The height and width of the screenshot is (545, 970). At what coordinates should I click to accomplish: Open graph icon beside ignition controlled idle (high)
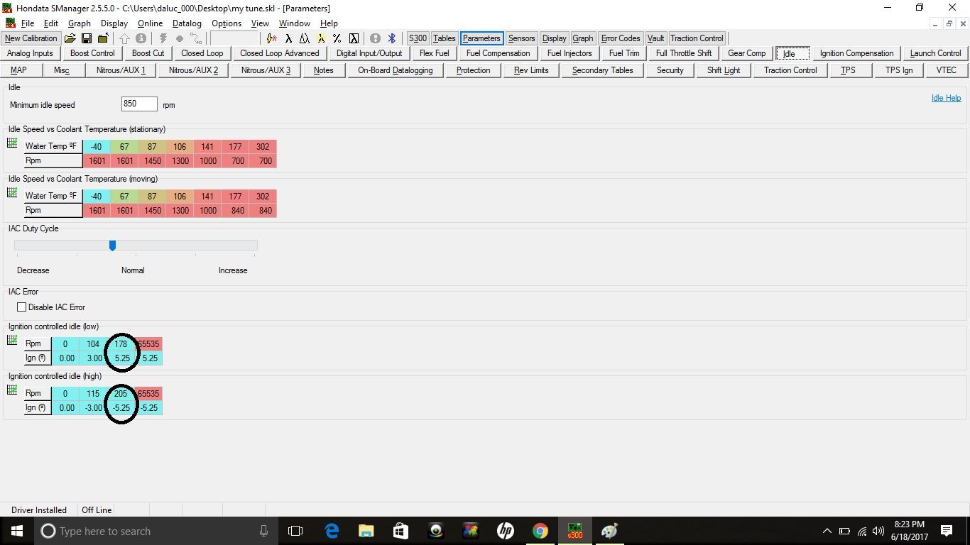[12, 390]
